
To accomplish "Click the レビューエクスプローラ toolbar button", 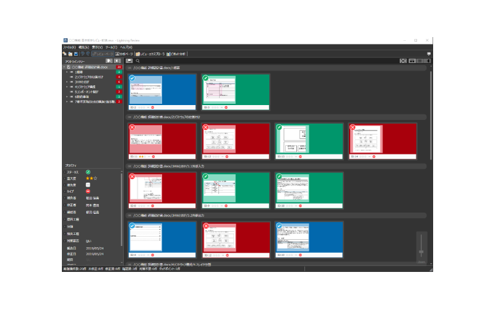I will click(152, 54).
